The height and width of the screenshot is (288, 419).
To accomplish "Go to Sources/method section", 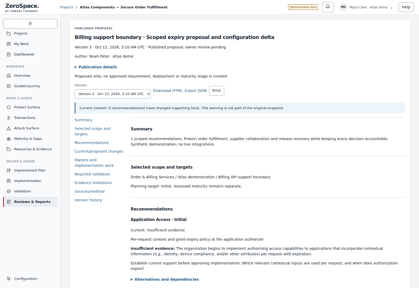I will [x=89, y=191].
